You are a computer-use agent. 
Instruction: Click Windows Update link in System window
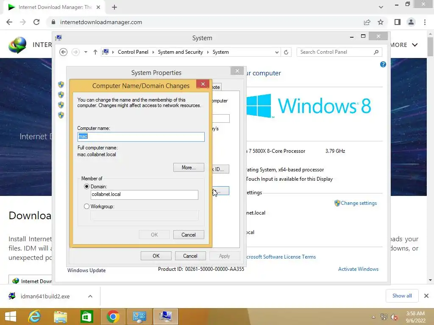point(86,270)
